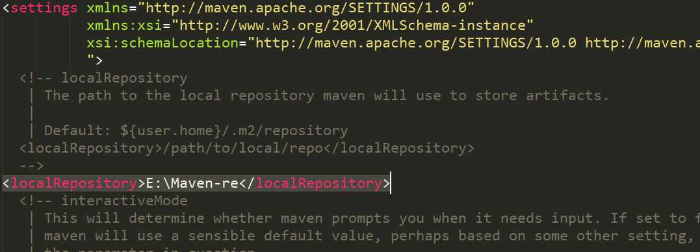Click the XMLSchema-instance URL value
Image resolution: width=700 pixels, height=252 pixels.
coord(352,25)
